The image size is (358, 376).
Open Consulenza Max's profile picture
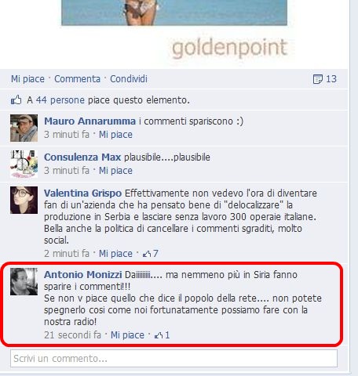pos(24,164)
